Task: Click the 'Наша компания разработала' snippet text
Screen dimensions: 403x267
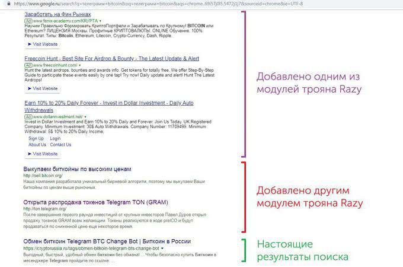Action: click(x=114, y=185)
